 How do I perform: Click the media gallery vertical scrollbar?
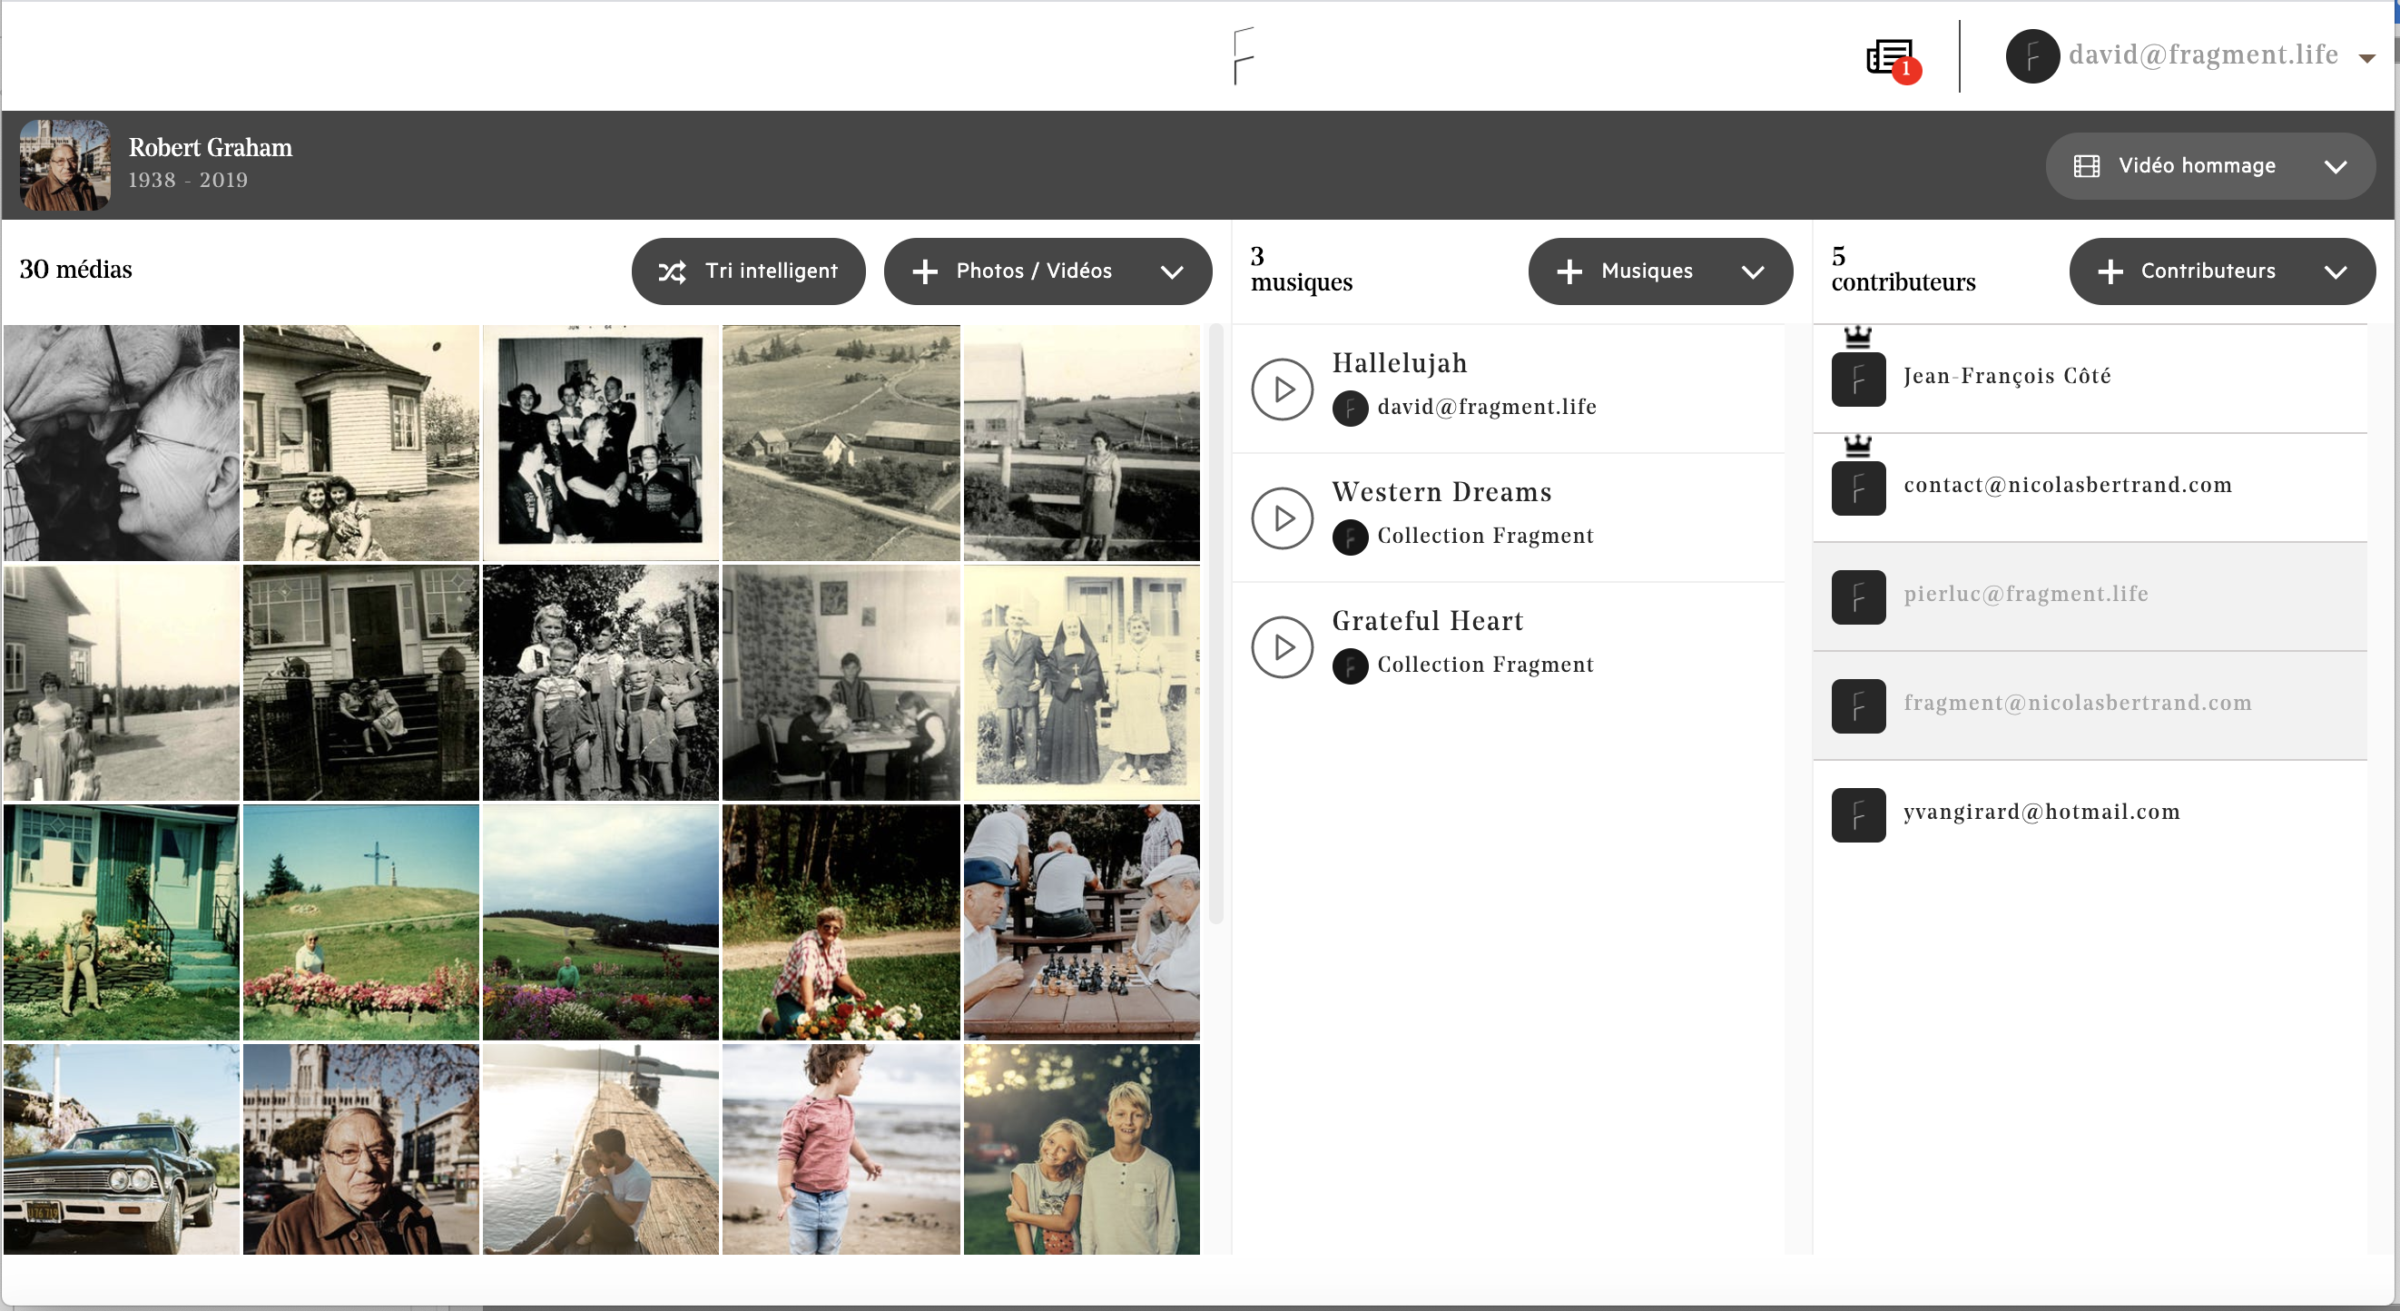tap(1215, 625)
